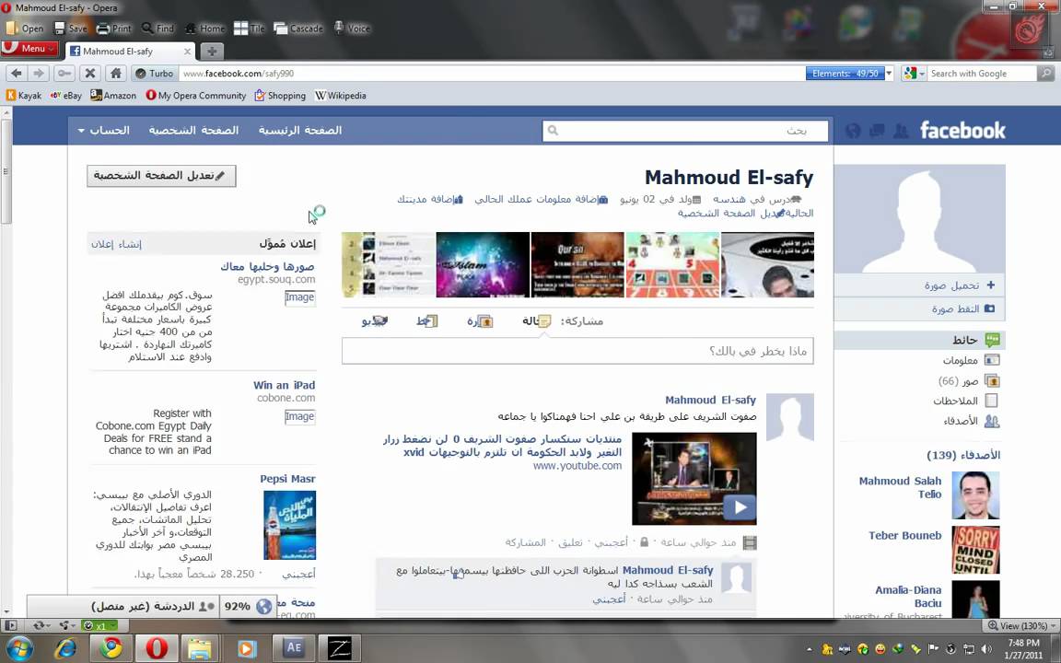The width and height of the screenshot is (1061, 663).
Task: Open a new tab with plus button
Action: pos(212,52)
